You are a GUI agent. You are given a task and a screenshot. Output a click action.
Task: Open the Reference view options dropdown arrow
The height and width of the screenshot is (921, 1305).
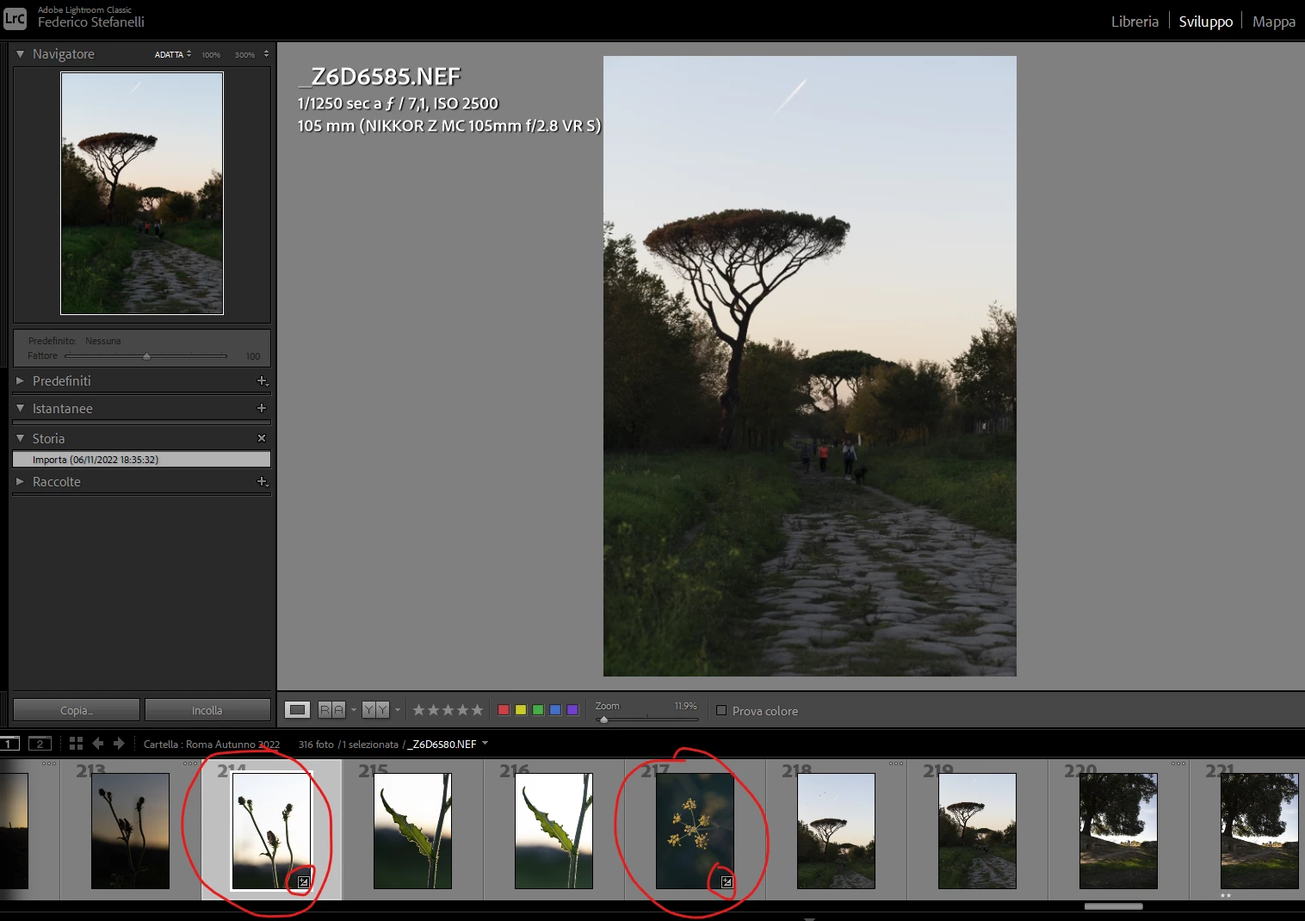point(397,710)
